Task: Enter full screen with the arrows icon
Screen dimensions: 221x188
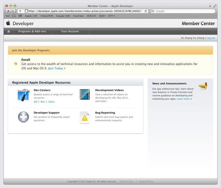Action: click(215, 6)
